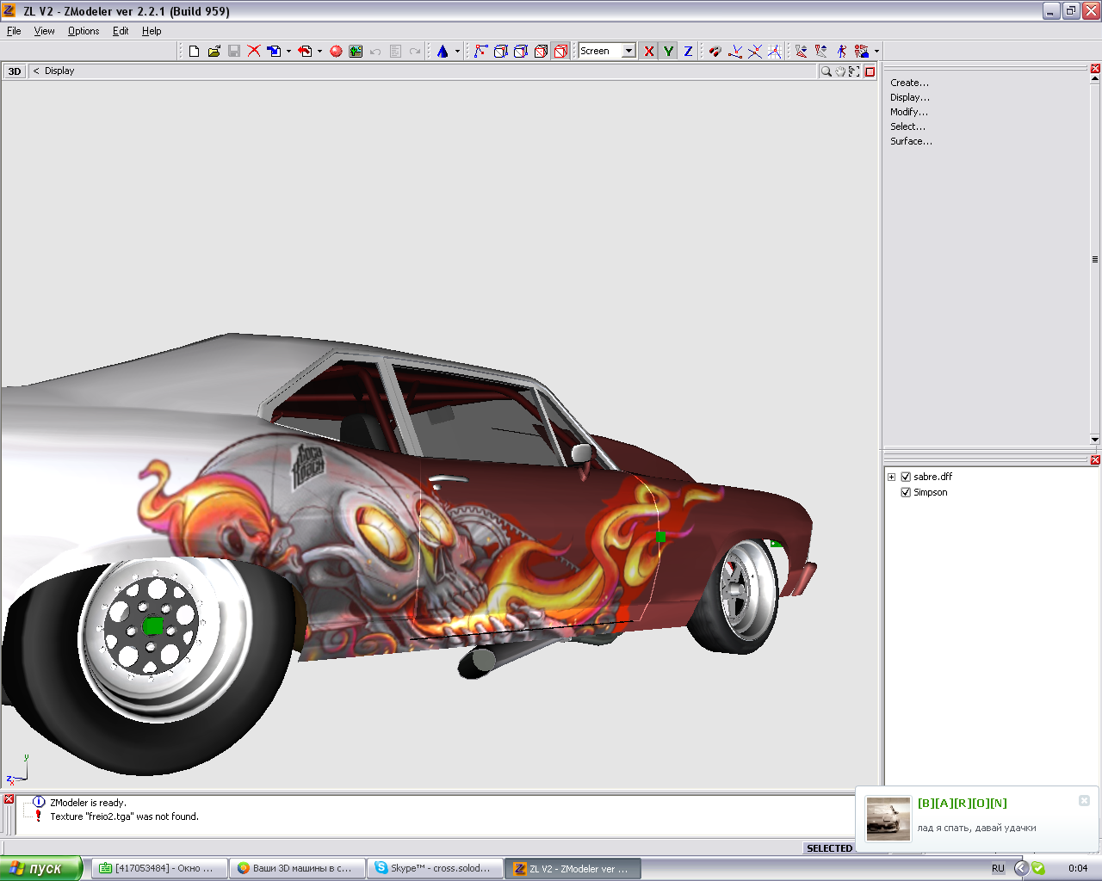The image size is (1102, 881).
Task: Close the message log panel
Action: [9, 799]
